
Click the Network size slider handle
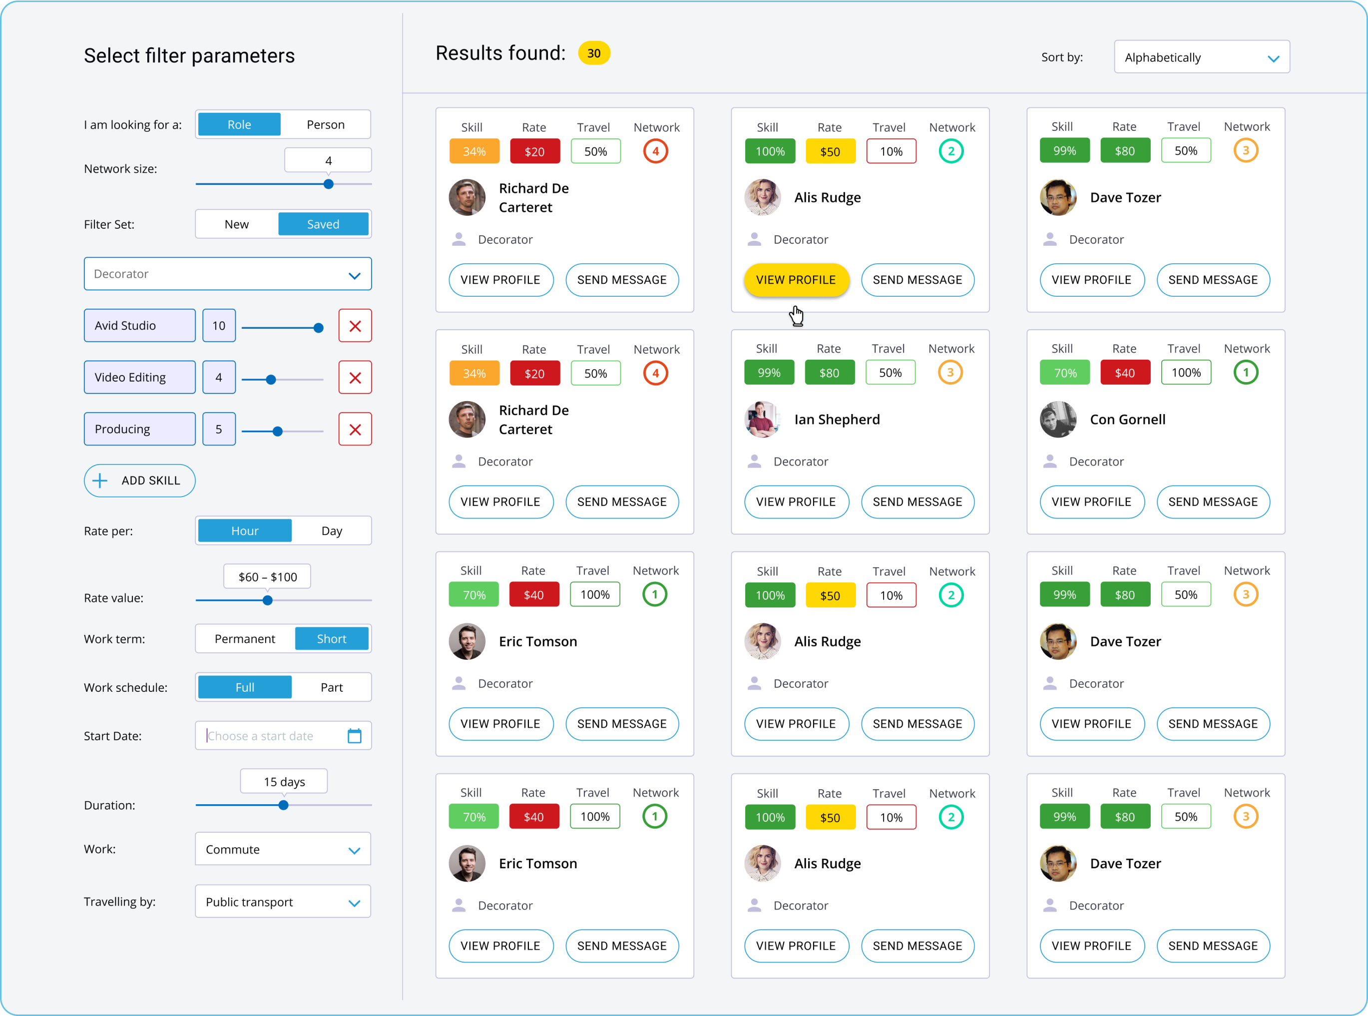(328, 184)
